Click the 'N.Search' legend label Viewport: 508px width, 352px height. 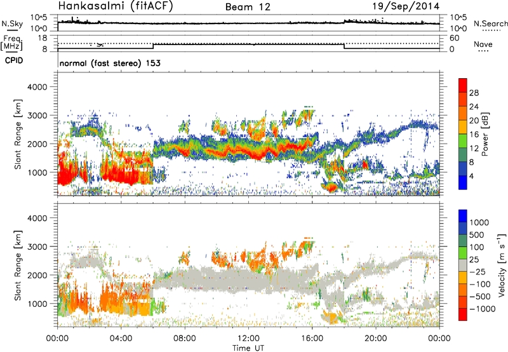pos(490,24)
